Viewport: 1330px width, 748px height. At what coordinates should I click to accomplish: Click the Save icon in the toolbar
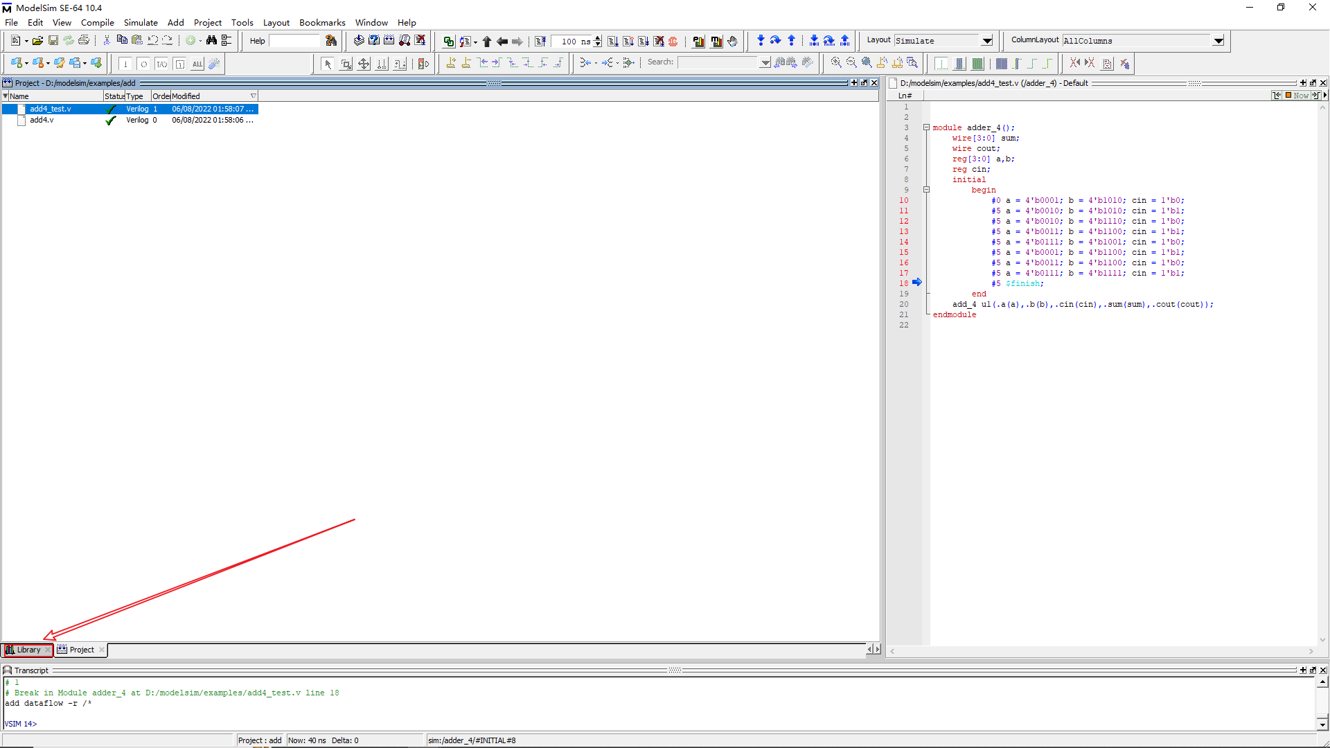(x=53, y=41)
